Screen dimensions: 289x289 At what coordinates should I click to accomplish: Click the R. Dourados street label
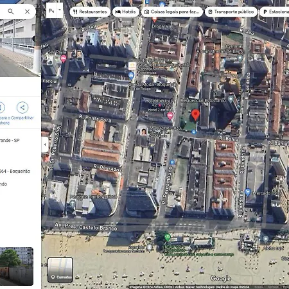click(108, 168)
